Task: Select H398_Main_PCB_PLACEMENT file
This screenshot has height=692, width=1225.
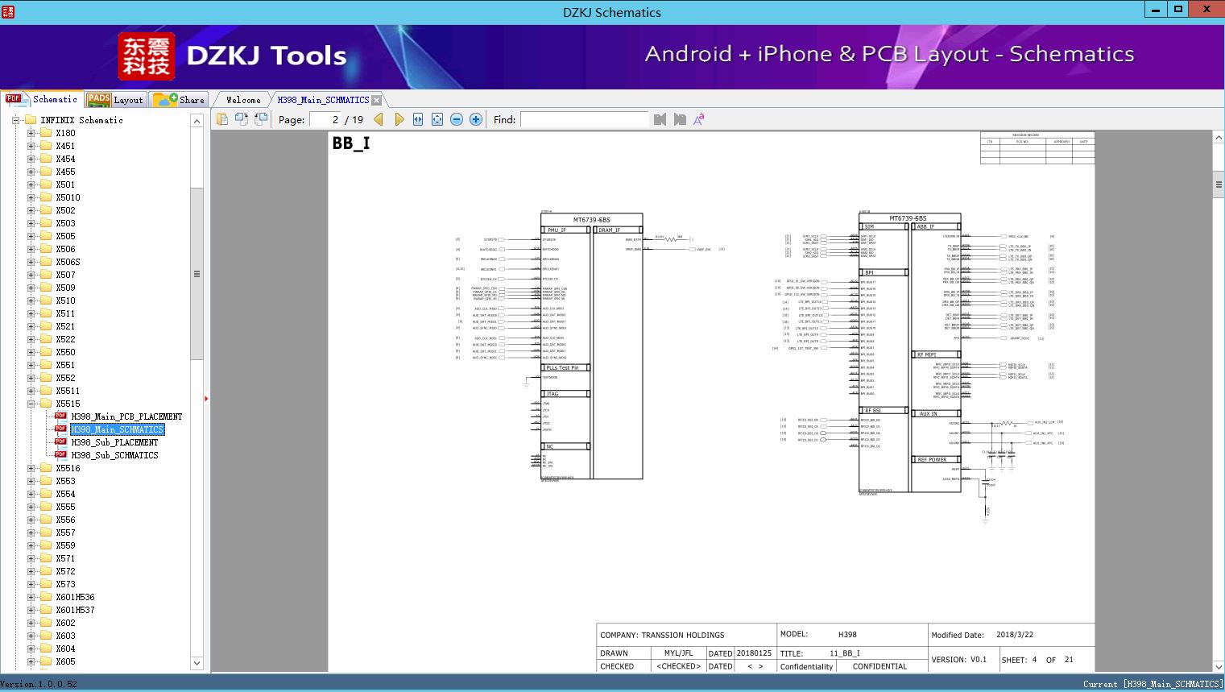Action: 126,416
